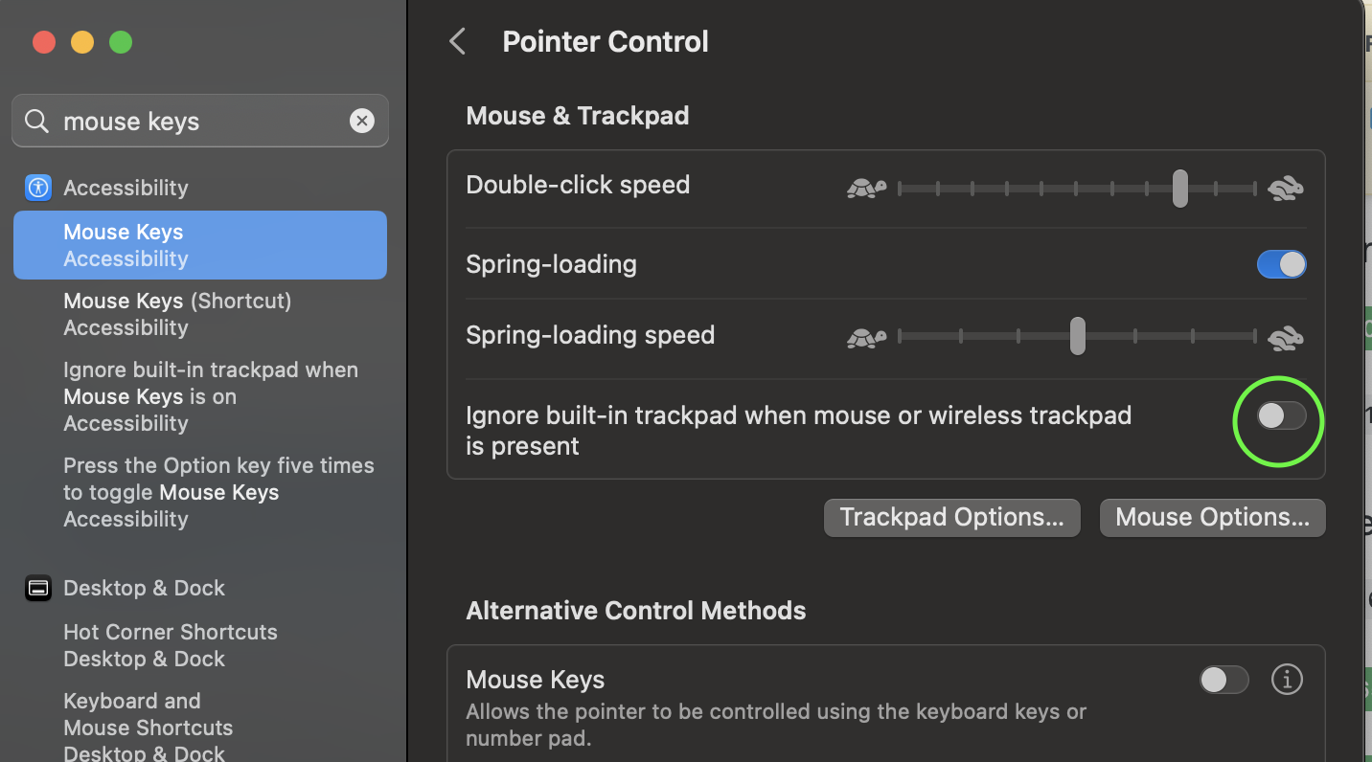Select Hot Corner Shortcuts search result
The height and width of the screenshot is (762, 1372).
171,645
